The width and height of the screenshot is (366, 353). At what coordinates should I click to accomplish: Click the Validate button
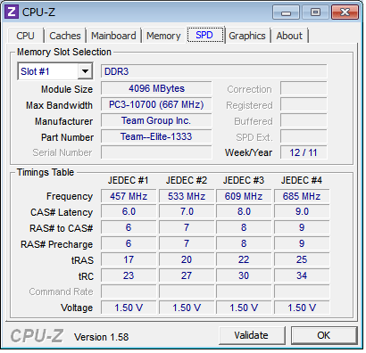pyautogui.click(x=252, y=335)
